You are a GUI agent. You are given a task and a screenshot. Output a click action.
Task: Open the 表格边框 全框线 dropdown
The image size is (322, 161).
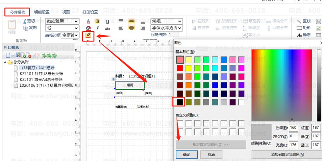pos(70,35)
